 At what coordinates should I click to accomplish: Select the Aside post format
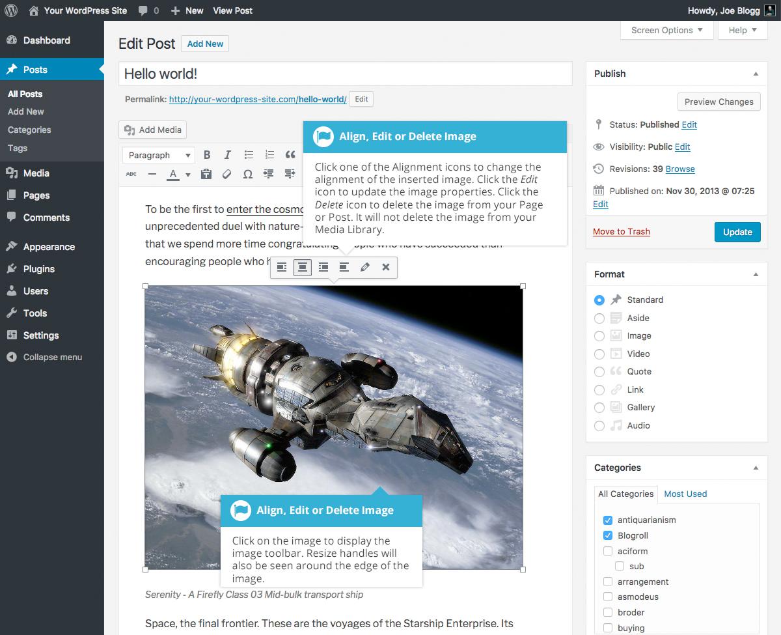[599, 318]
